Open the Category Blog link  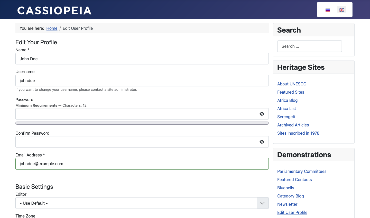291,196
